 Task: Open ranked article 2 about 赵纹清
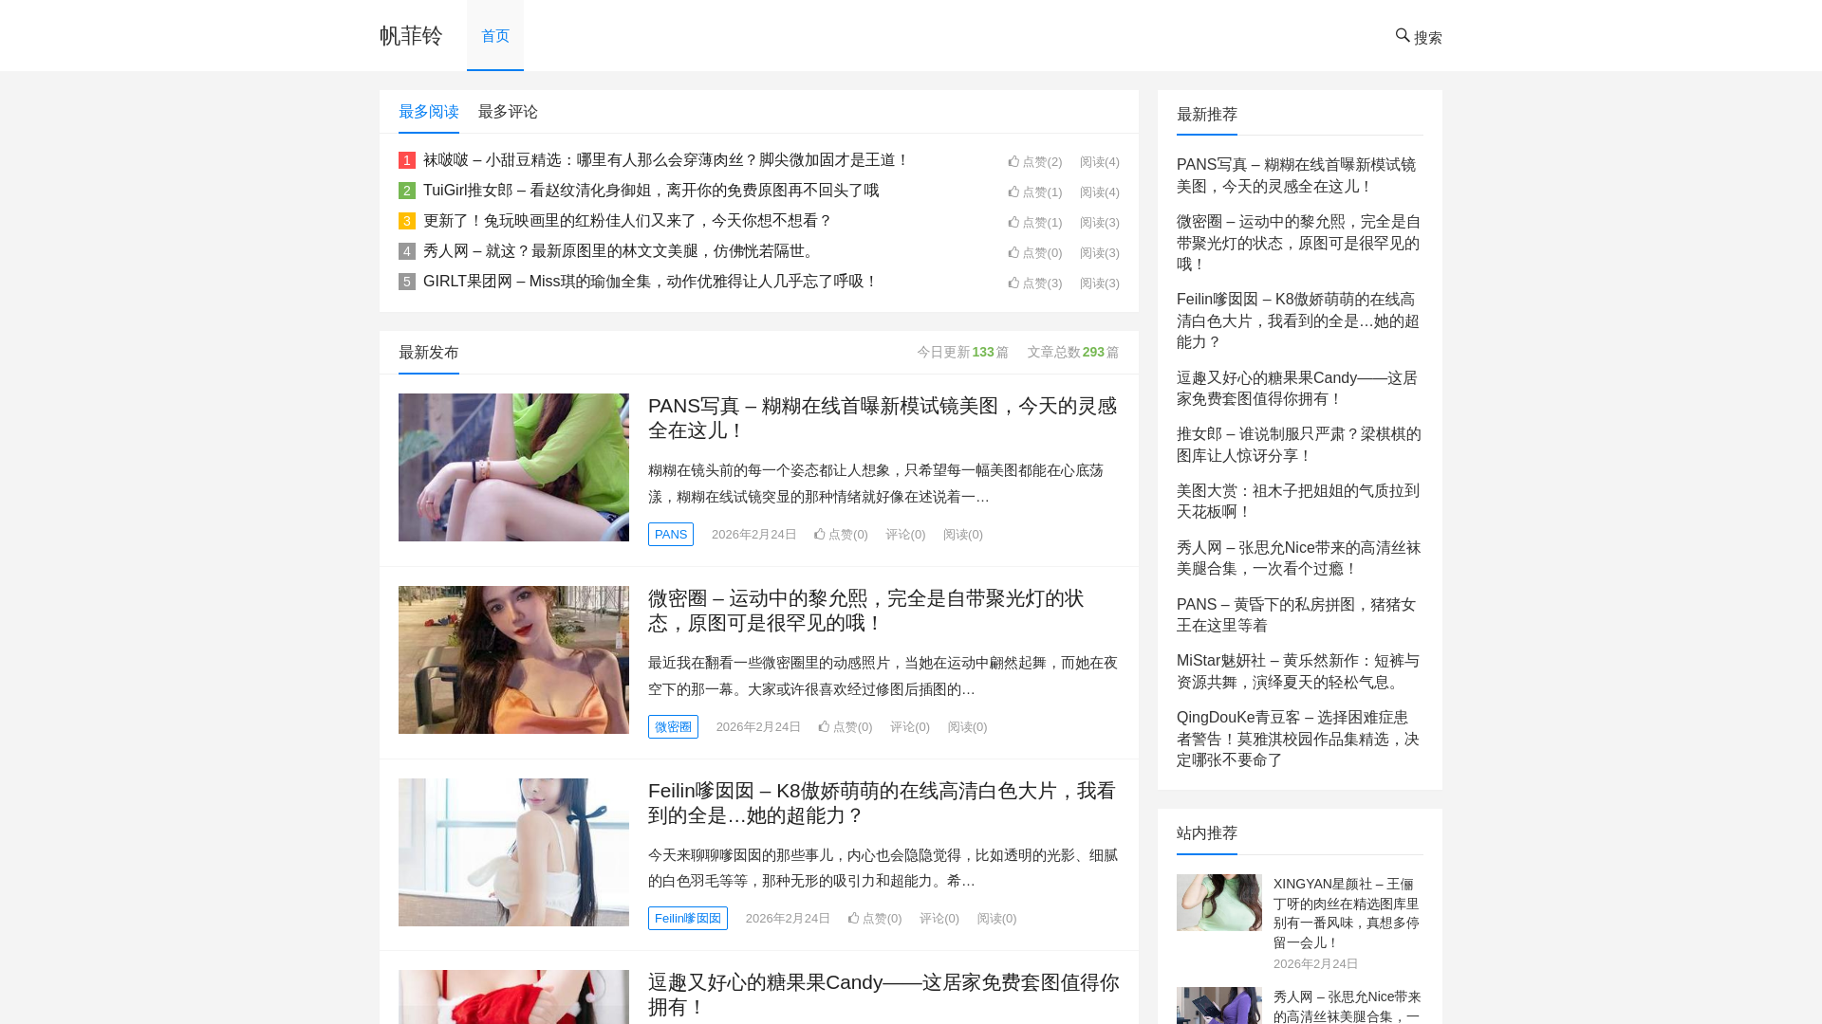(x=651, y=191)
